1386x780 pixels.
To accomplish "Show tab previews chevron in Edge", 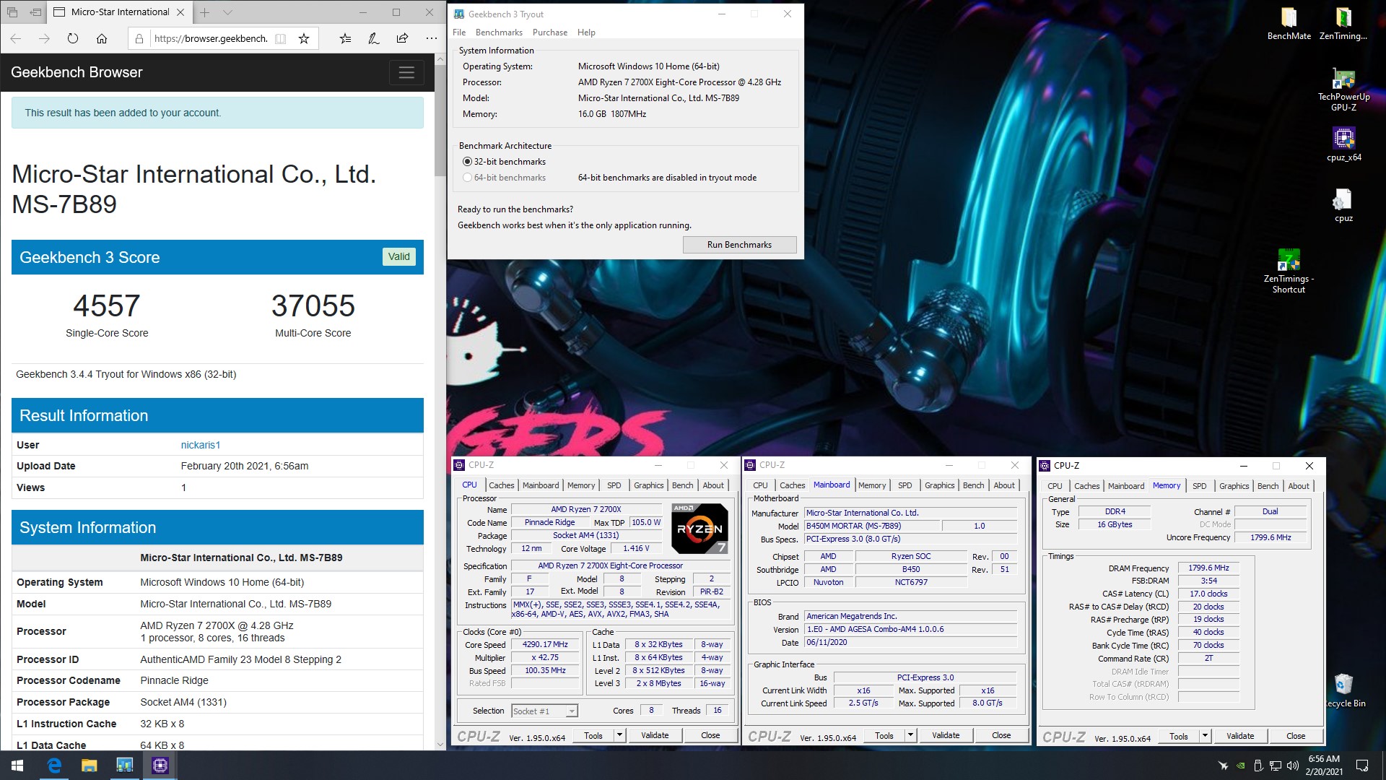I will coord(227,12).
